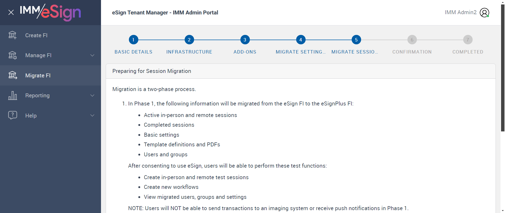Select step 6 Confirmation circle
Viewport: 505px width, 213px height.
412,40
